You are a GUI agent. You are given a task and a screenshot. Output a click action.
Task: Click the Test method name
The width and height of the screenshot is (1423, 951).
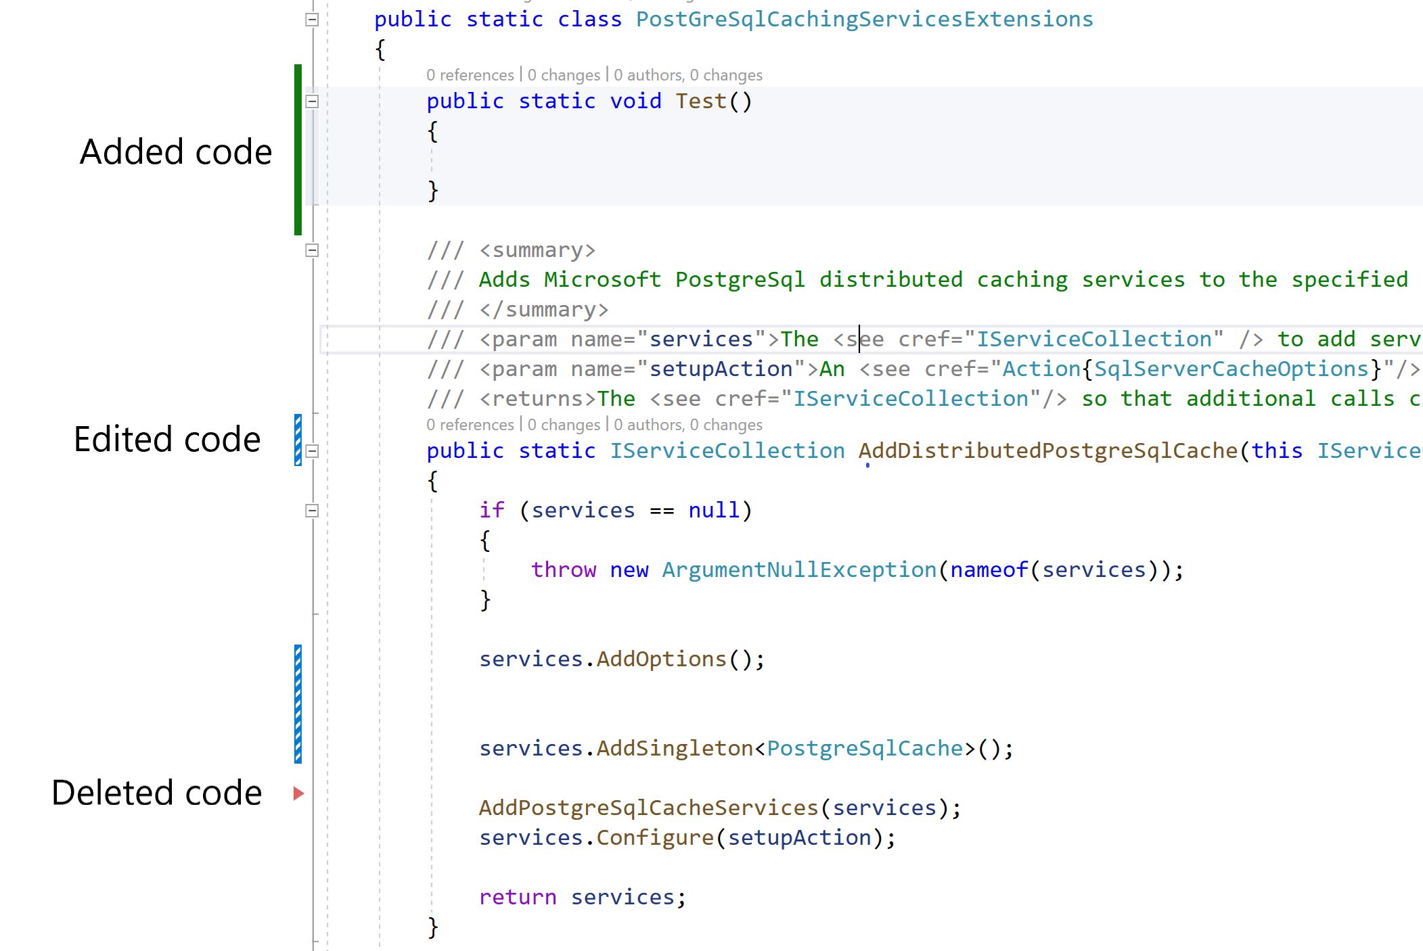click(700, 101)
